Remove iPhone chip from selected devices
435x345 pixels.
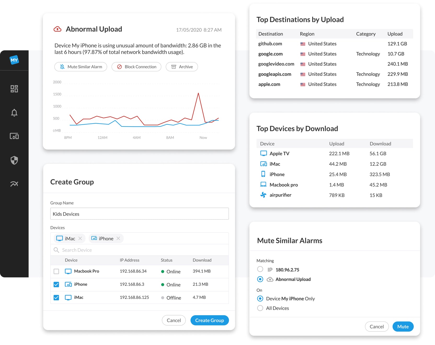pyautogui.click(x=118, y=238)
